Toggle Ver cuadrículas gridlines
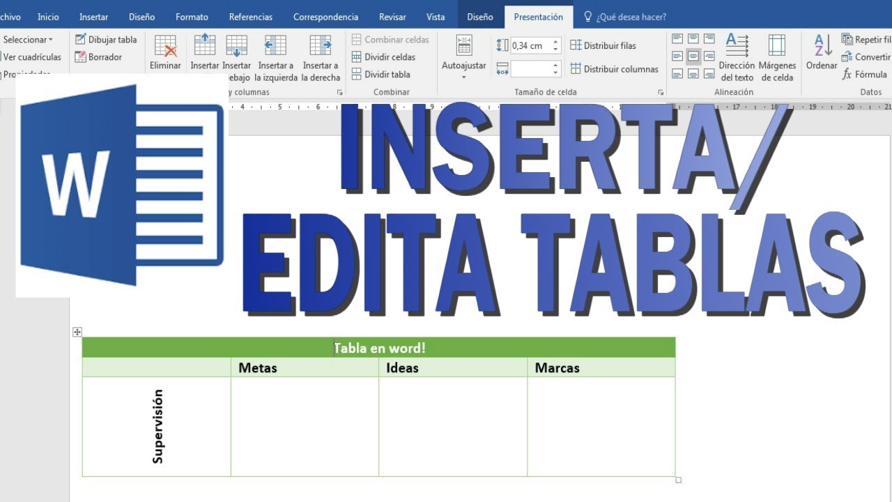Image resolution: width=892 pixels, height=502 pixels. [x=31, y=57]
